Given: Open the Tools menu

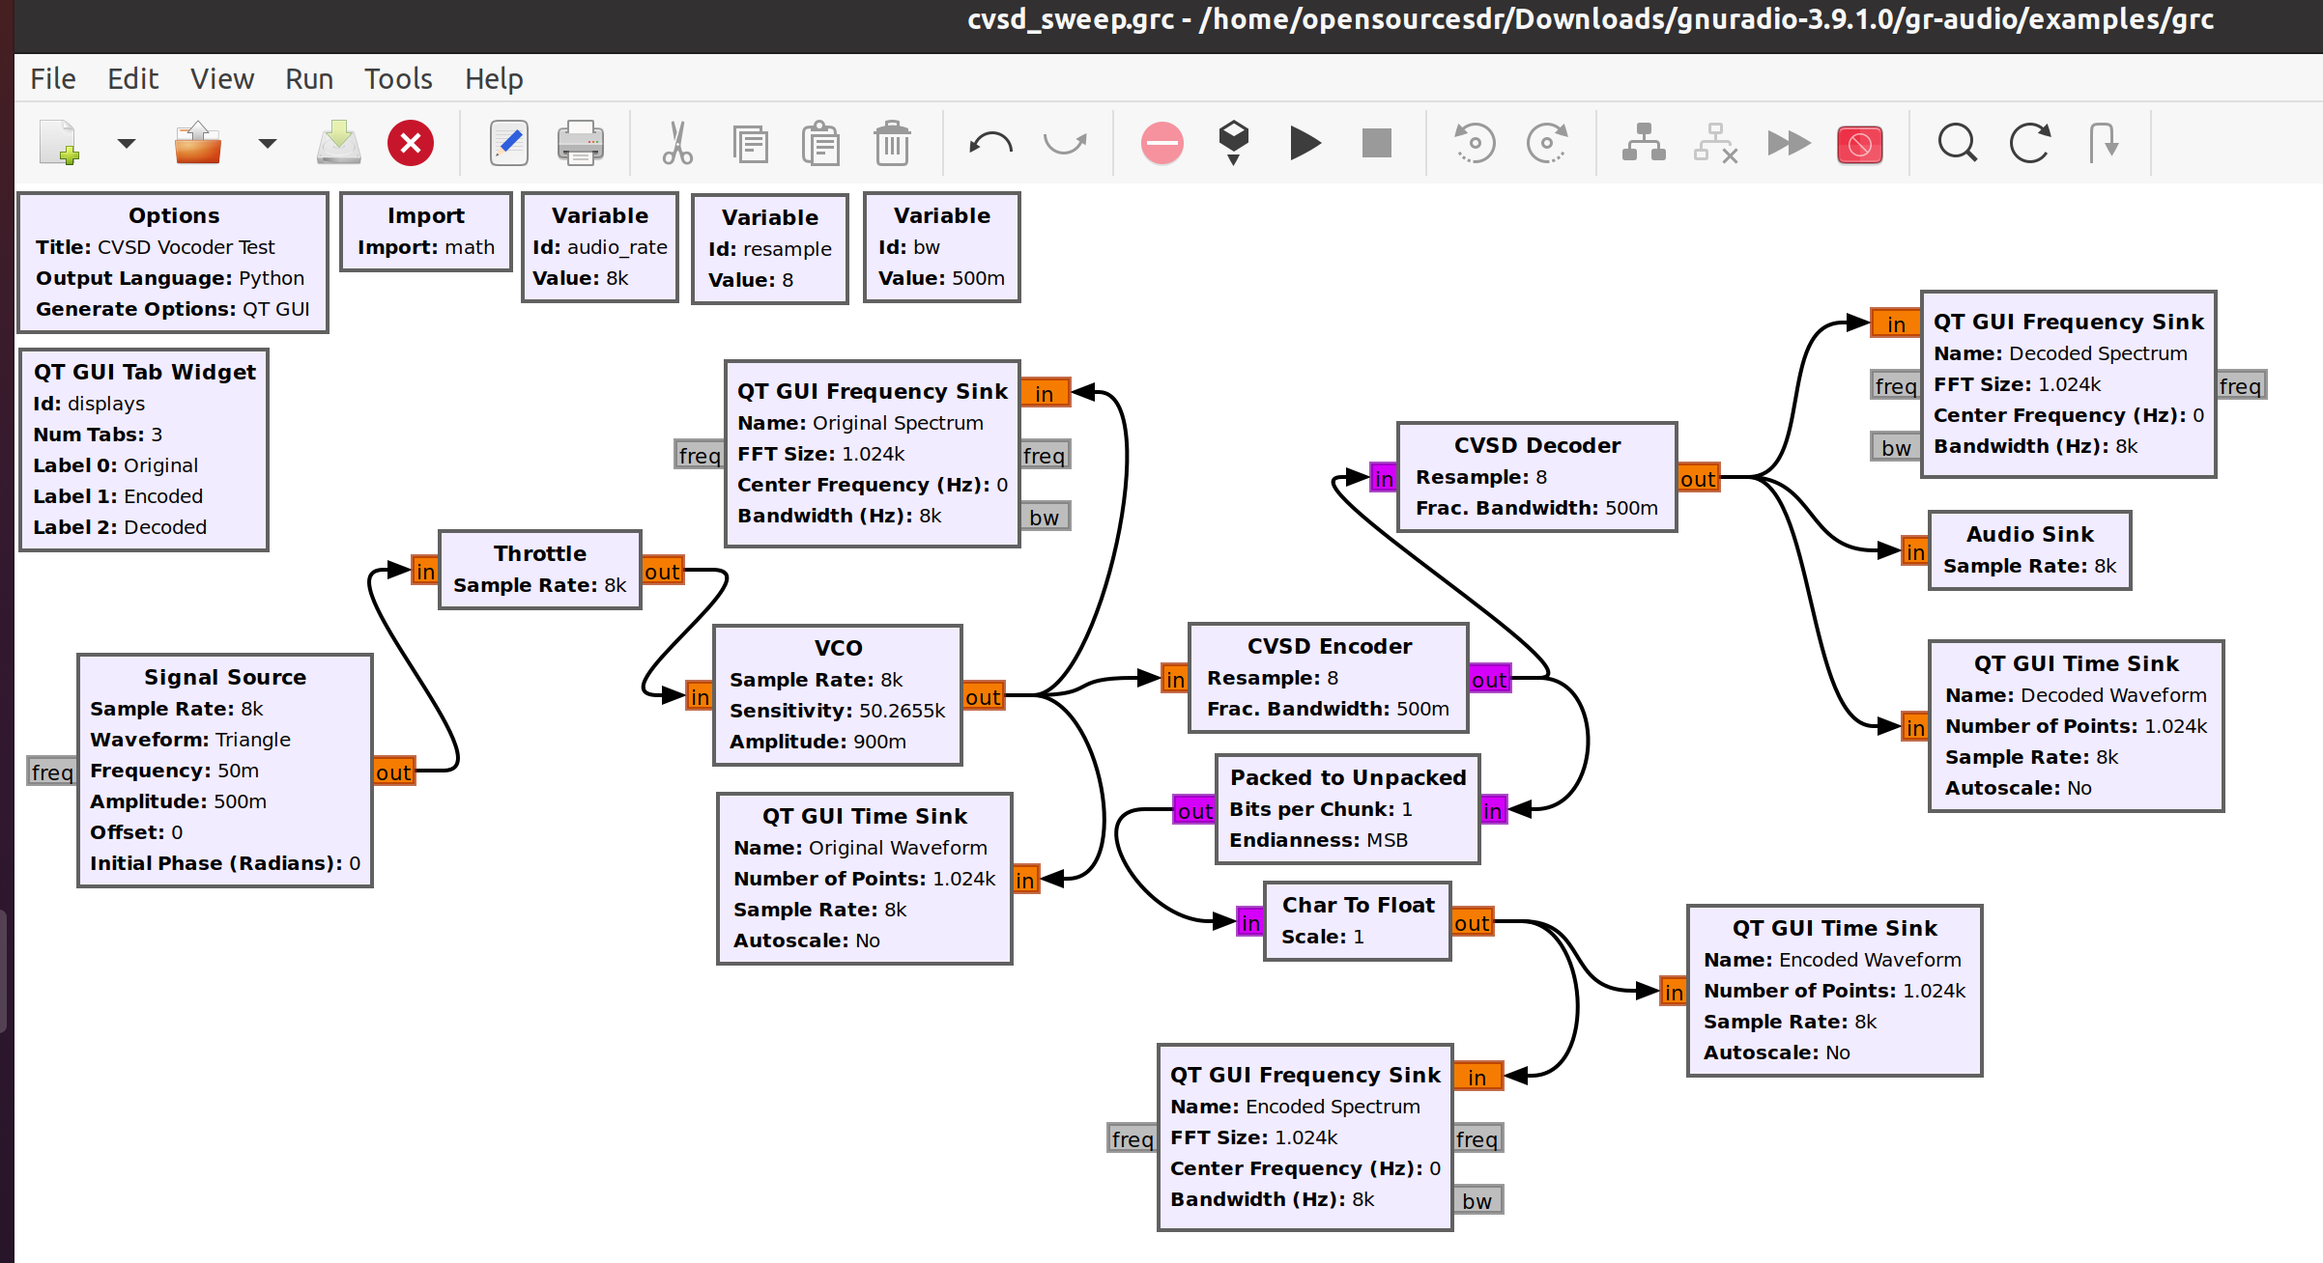Looking at the screenshot, I should pos(398,79).
